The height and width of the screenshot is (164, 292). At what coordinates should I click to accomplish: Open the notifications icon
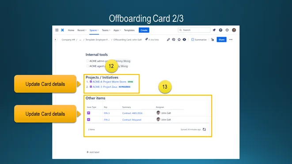214,30
